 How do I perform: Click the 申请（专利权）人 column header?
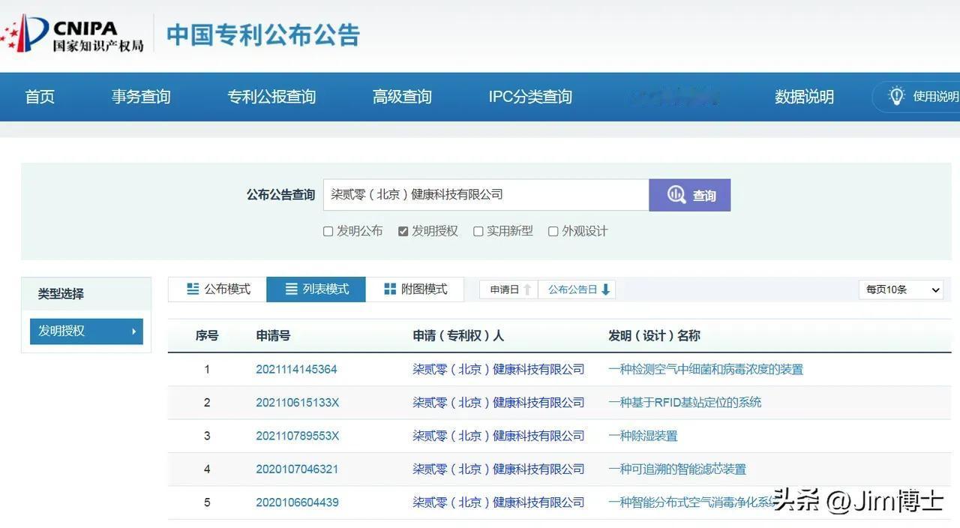point(458,336)
